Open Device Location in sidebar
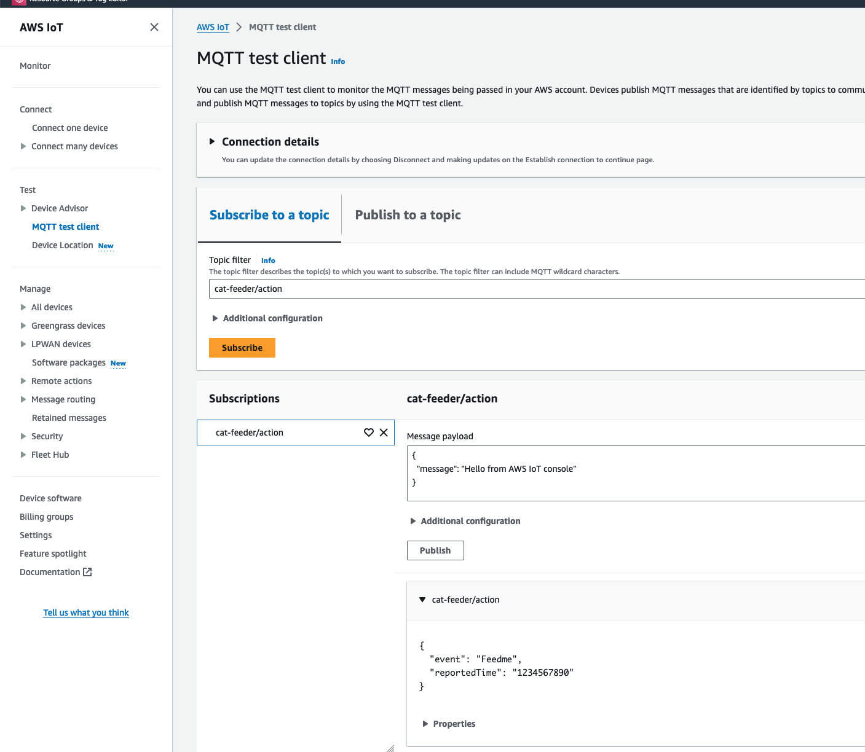Screen dimensions: 865x752 [x=63, y=245]
